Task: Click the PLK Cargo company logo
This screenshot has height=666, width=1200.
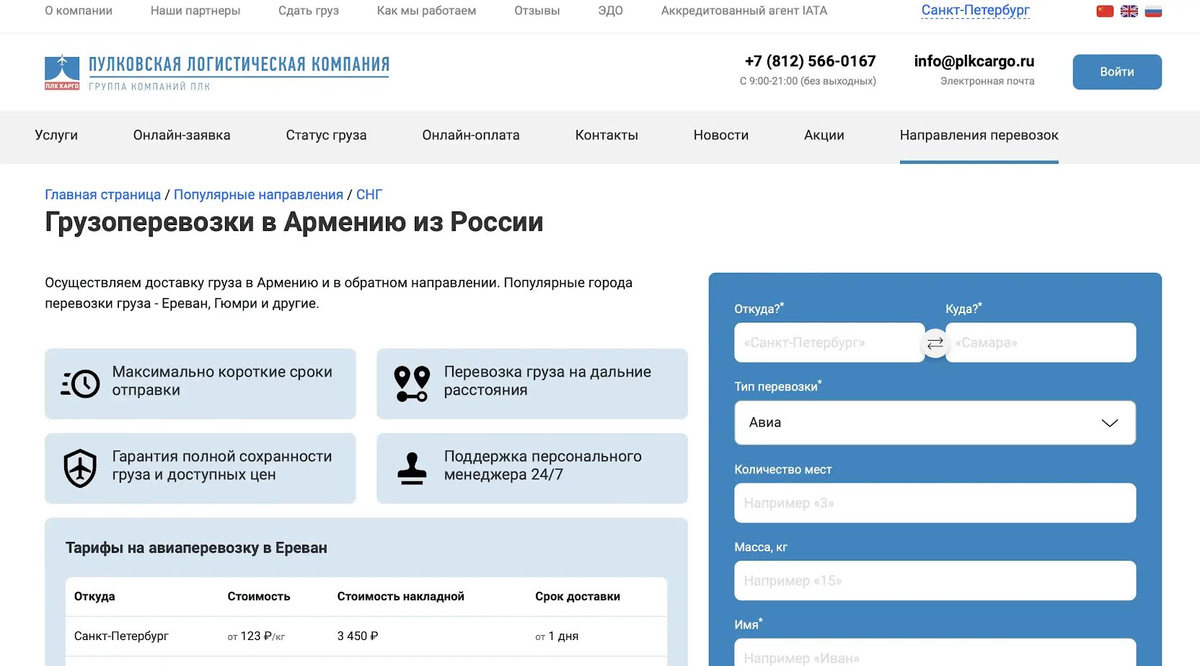Action: [62, 72]
